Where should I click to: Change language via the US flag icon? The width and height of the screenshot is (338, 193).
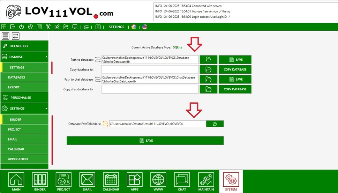coord(144,27)
